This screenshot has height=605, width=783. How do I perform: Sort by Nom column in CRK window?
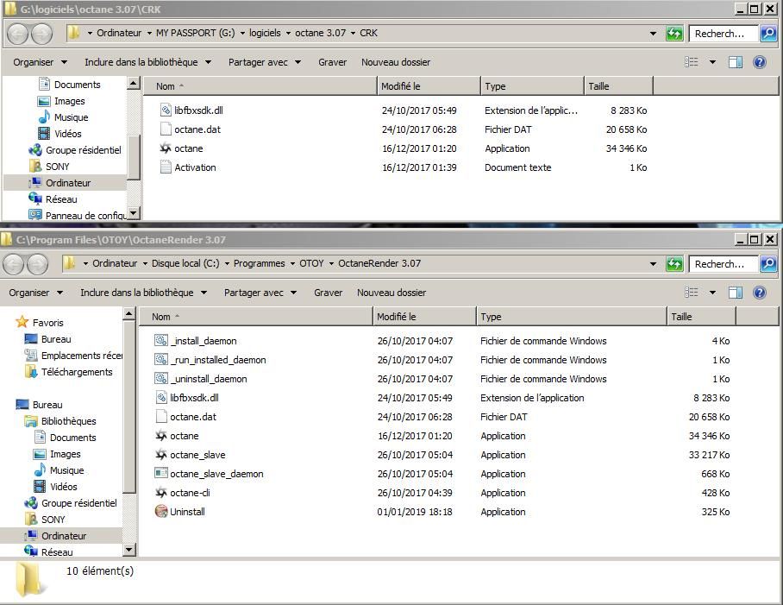260,86
